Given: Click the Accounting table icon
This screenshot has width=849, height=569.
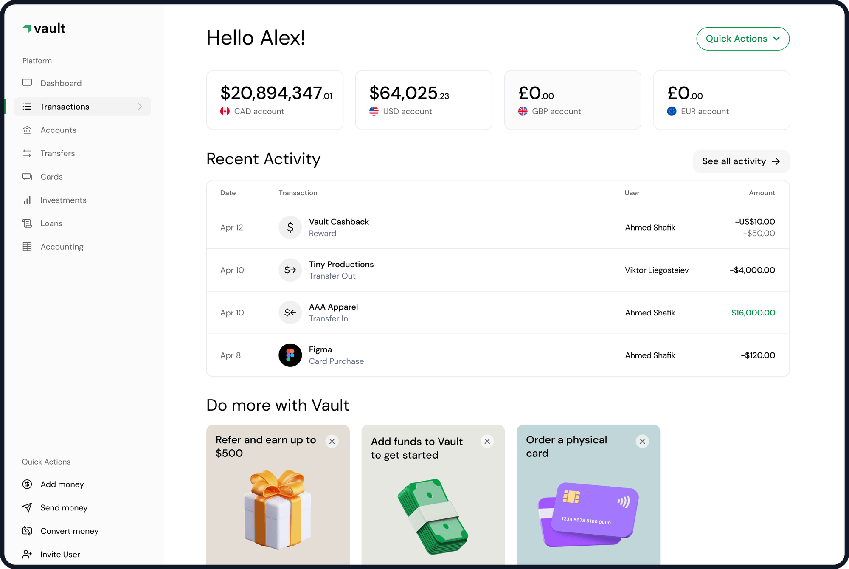Looking at the screenshot, I should 27,247.
